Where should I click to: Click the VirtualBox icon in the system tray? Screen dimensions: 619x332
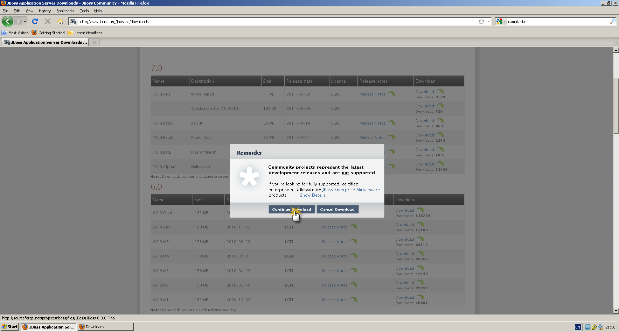click(600, 327)
